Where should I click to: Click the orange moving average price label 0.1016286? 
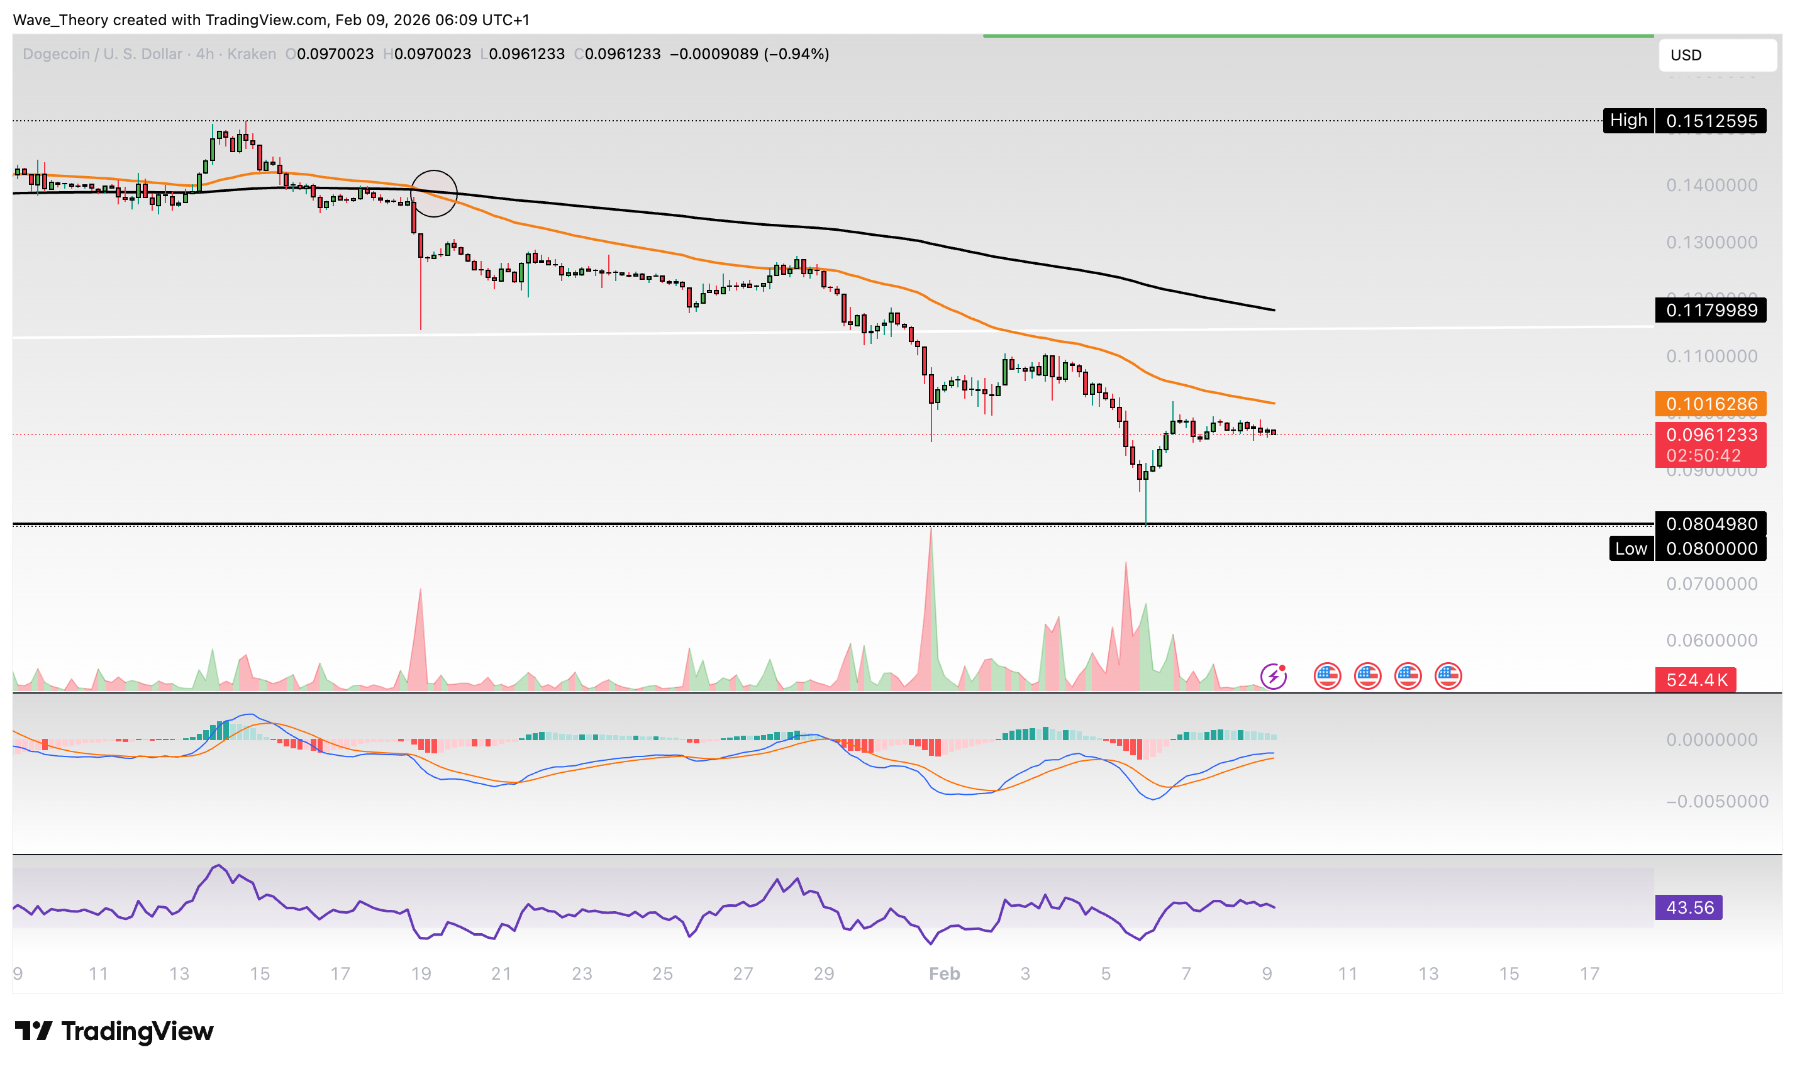1712,405
